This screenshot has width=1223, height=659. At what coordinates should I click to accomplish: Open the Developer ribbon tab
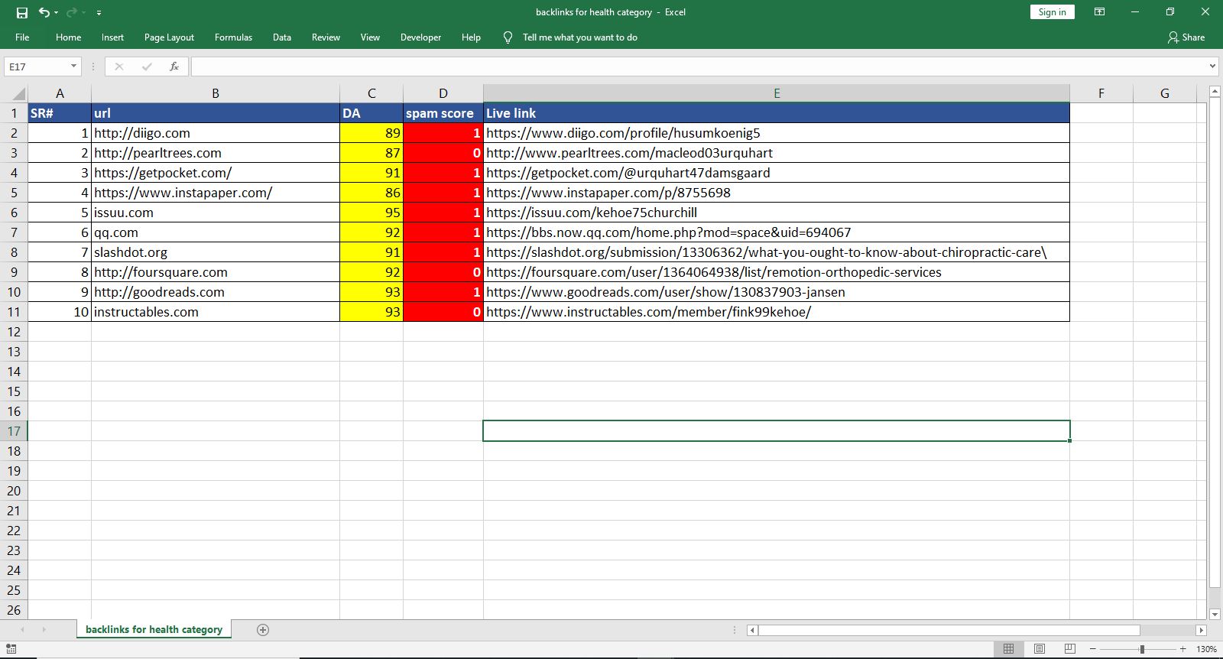coord(420,37)
